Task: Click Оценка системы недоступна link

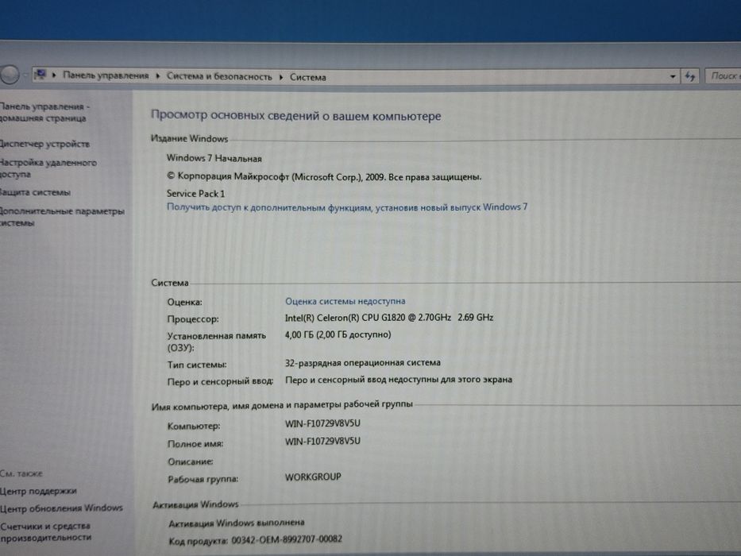Action: coord(345,301)
